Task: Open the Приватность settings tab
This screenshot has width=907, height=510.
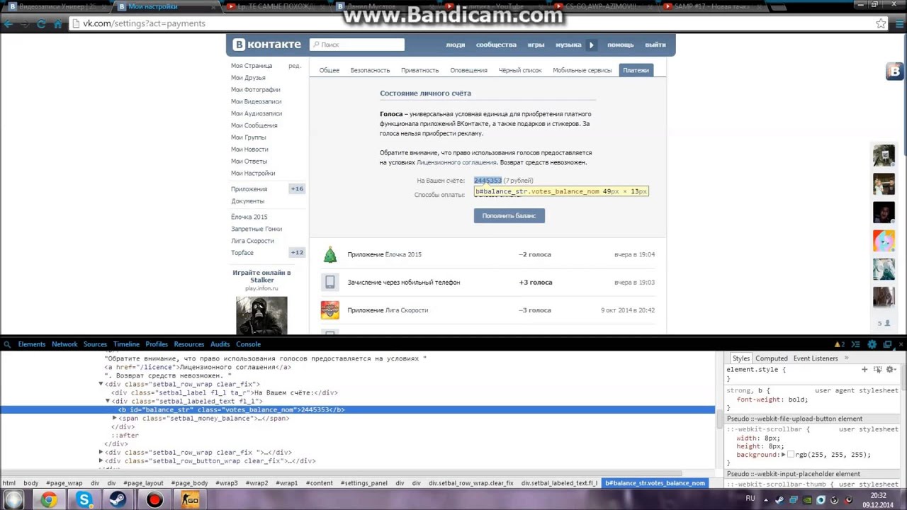Action: [419, 70]
